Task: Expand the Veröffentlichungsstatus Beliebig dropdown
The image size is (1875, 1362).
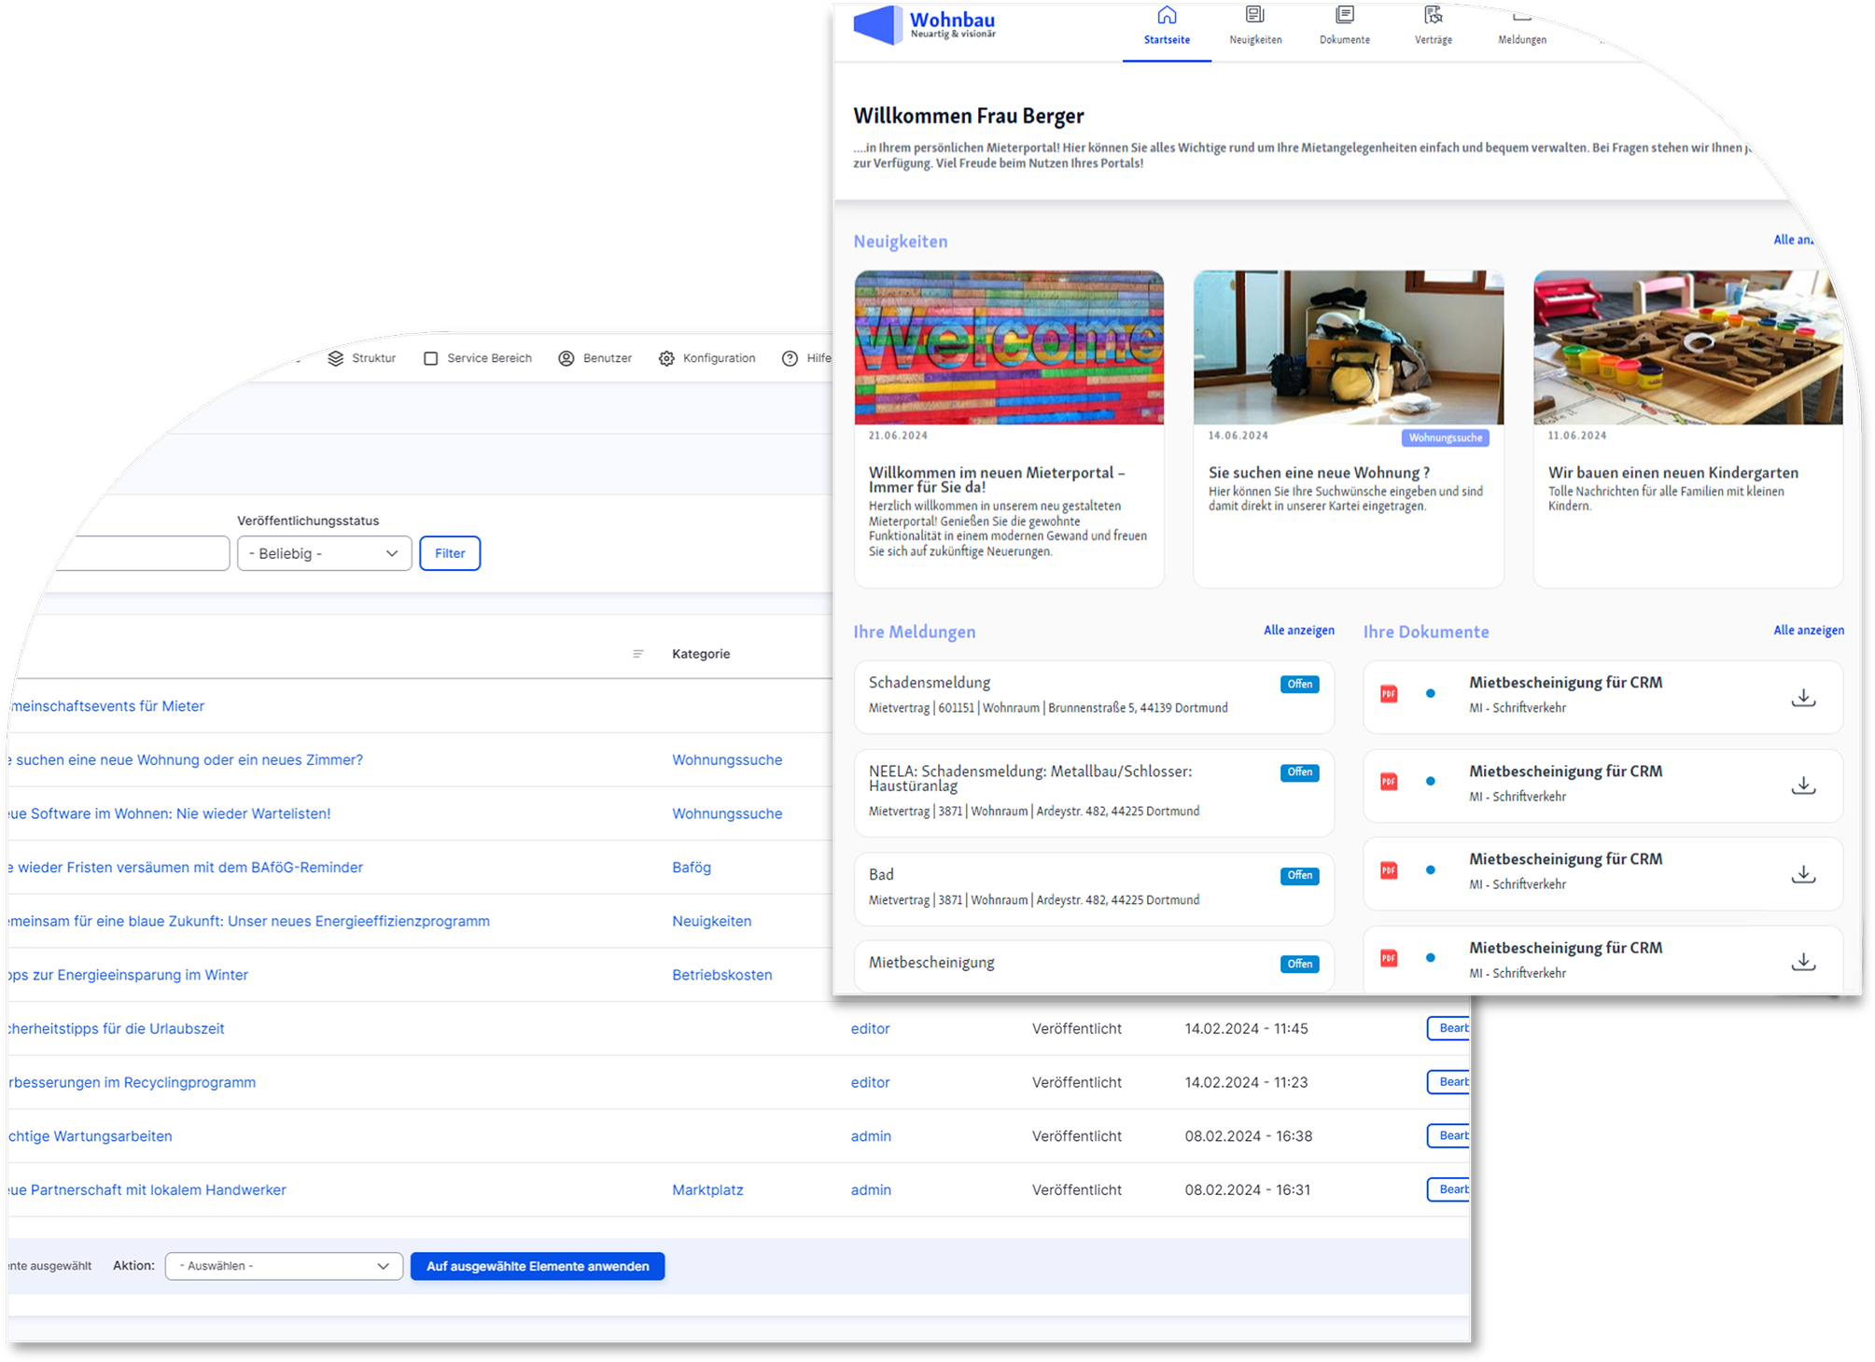Action: tap(324, 553)
